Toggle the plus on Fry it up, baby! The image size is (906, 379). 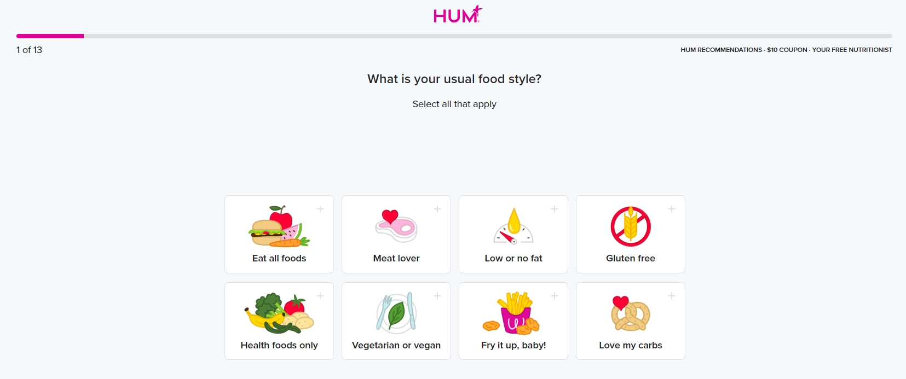555,296
